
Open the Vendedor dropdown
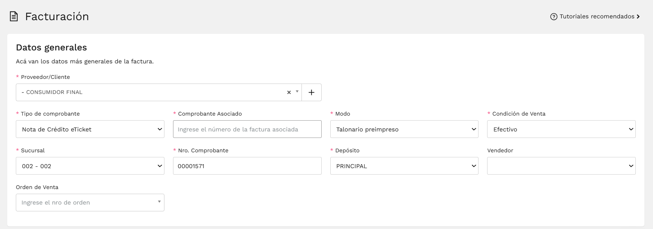[x=561, y=166]
